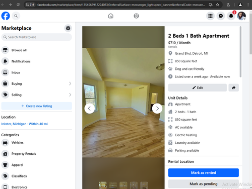Image resolution: width=252 pixels, height=189 pixels.
Task: Open the browser Labs flask icon
Action: [x=228, y=5]
